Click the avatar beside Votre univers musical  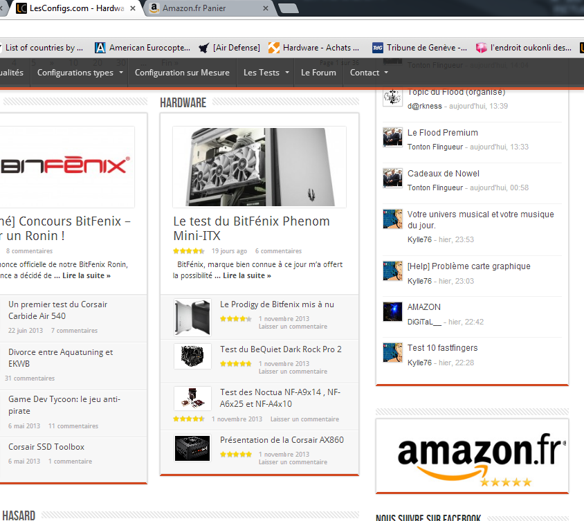392,219
